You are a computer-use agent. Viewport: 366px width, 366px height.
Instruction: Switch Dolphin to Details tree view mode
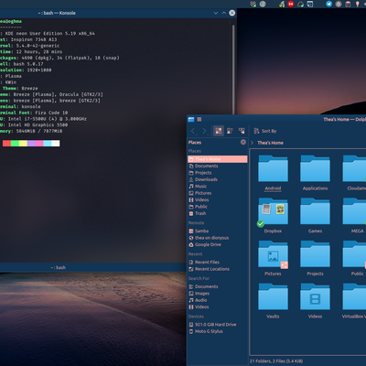[x=242, y=131]
